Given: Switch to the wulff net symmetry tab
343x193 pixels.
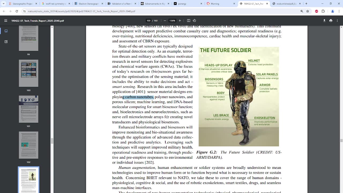Looking at the screenshot, I should click(x=56, y=4).
